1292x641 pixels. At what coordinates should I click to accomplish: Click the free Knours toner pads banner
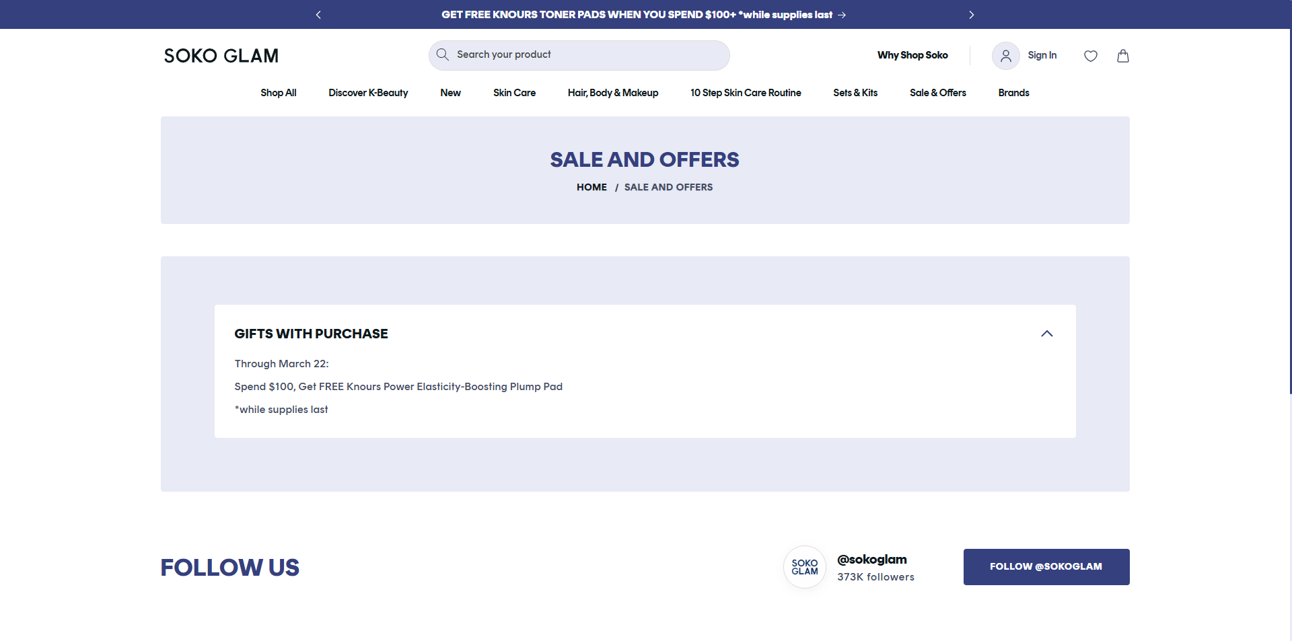click(643, 15)
